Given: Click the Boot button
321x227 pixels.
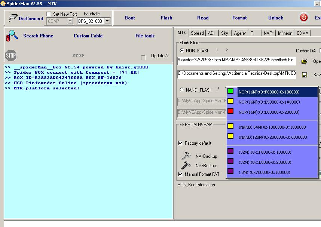Looking at the screenshot, I should click(x=130, y=18).
